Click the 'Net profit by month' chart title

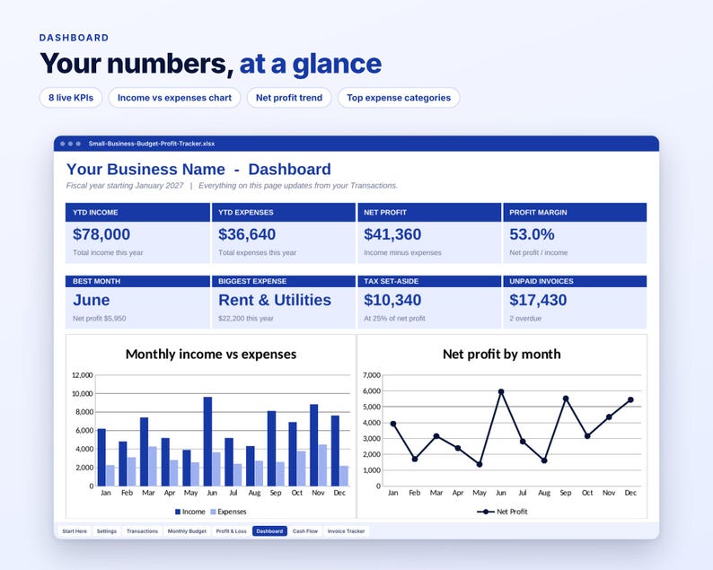(x=502, y=354)
